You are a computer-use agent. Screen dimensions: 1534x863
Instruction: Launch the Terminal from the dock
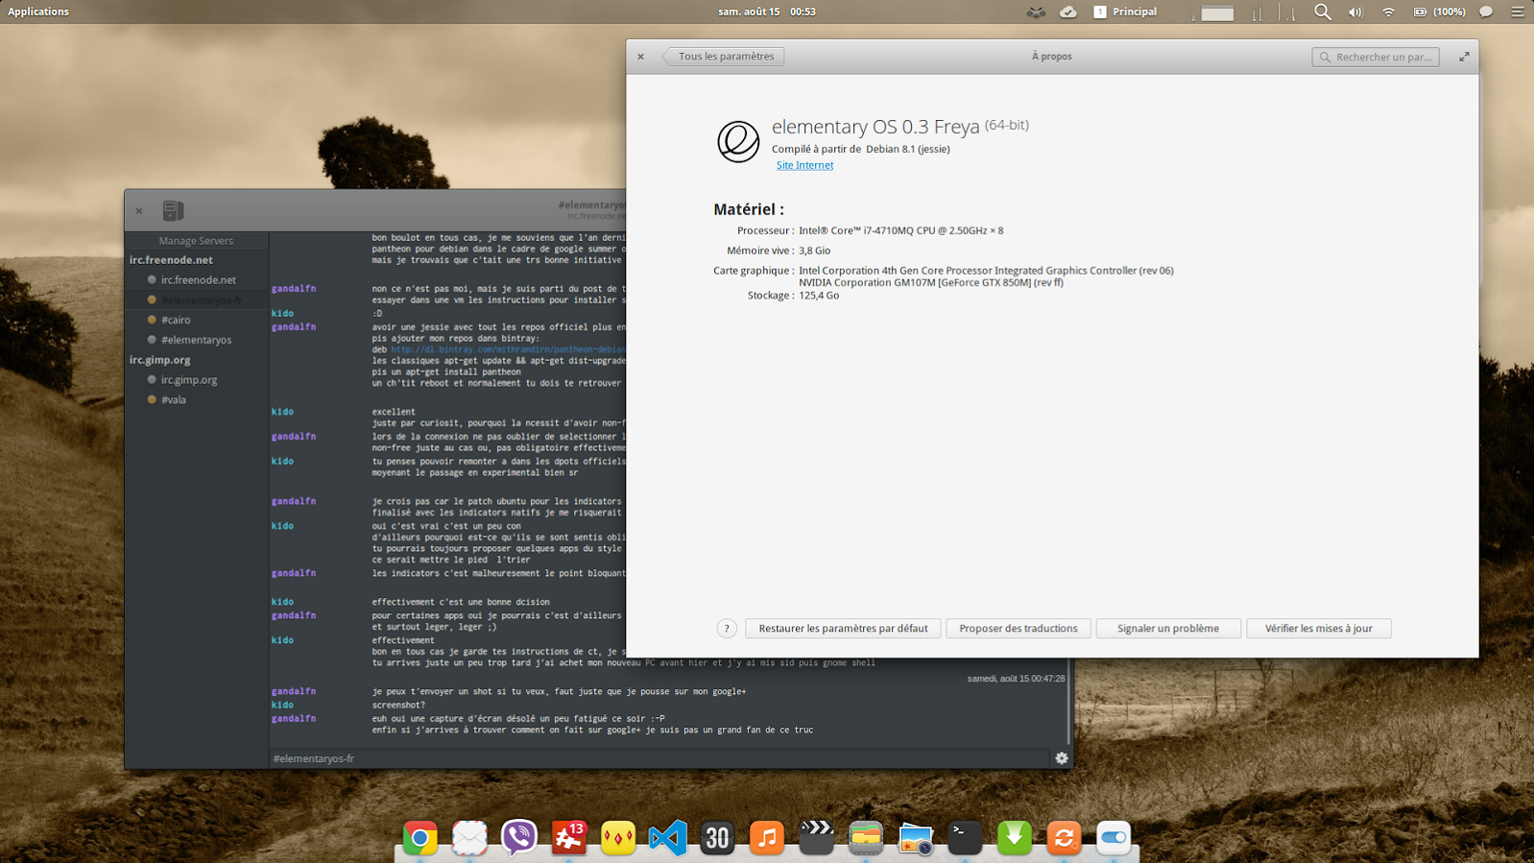coord(965,838)
